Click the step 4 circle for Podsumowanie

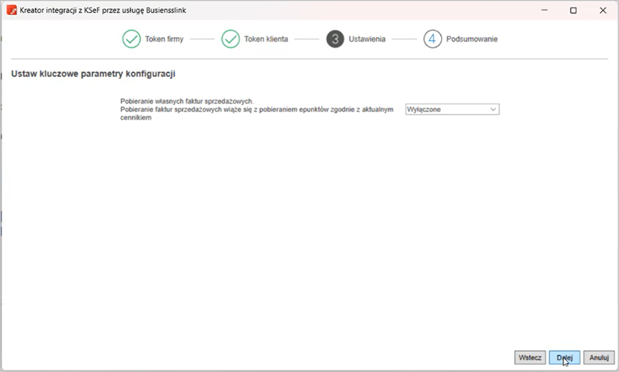pos(433,40)
